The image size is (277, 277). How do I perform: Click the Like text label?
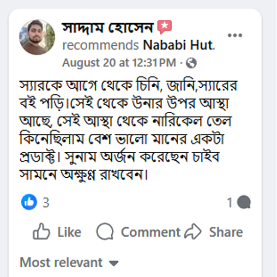click(69, 232)
